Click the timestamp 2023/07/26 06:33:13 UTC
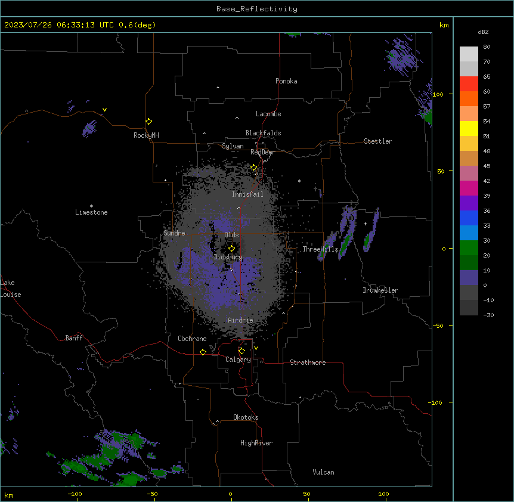Viewport: 514px width, 502px height. coord(59,25)
